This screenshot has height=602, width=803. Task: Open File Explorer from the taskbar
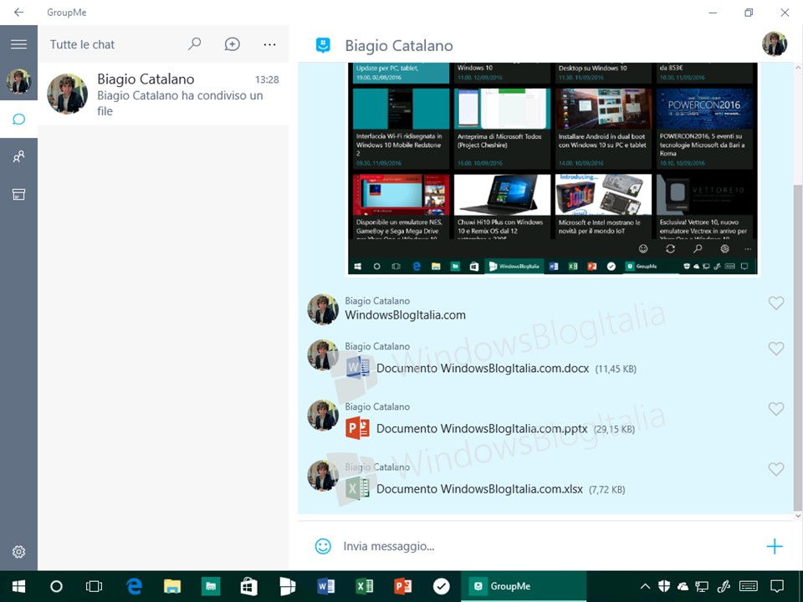172,586
